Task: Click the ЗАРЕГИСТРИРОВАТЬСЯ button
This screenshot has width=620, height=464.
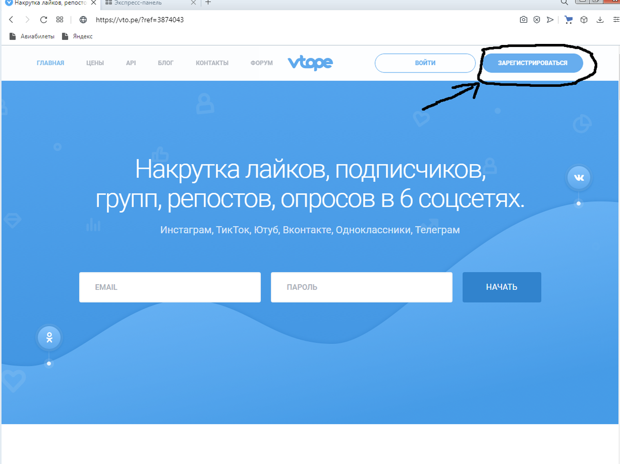Action: [x=532, y=62]
